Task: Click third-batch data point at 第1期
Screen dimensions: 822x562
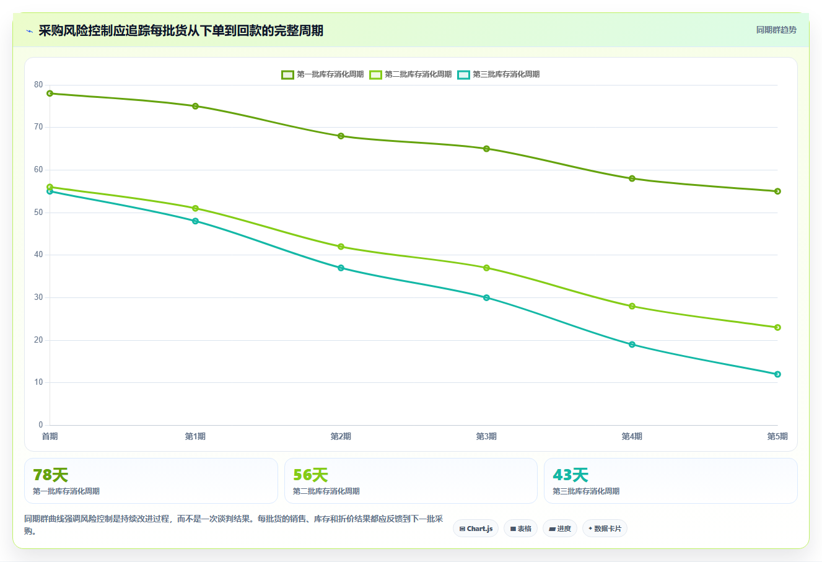Action: [195, 221]
